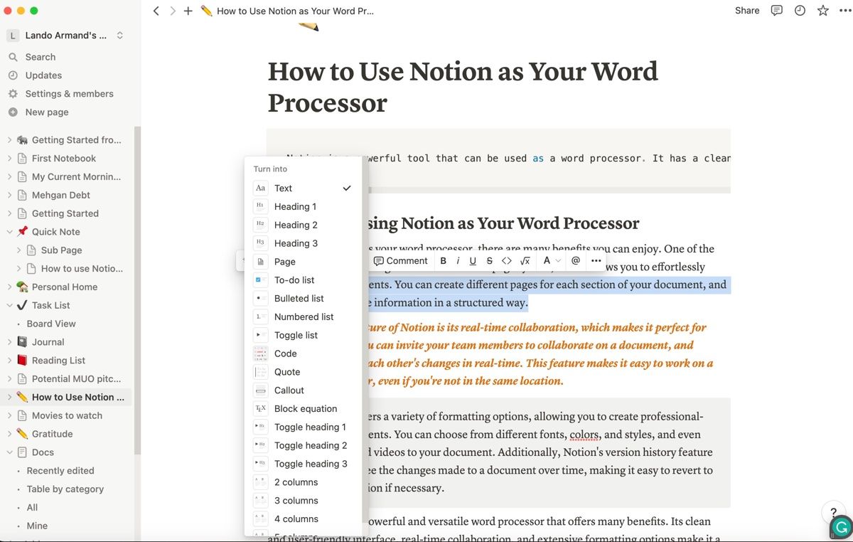Choose Toggle list block type
This screenshot has width=853, height=542.
296,335
